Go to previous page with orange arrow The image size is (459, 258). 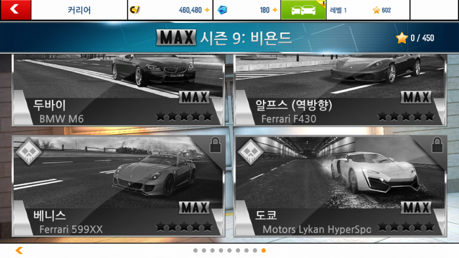point(19,250)
